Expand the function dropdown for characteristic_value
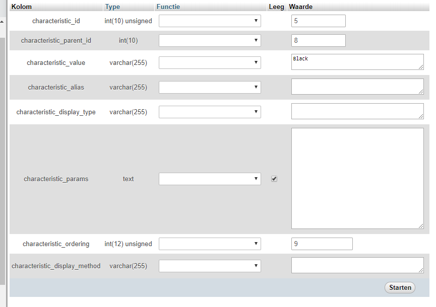Image resolution: width=436 pixels, height=307 pixels. (210, 63)
